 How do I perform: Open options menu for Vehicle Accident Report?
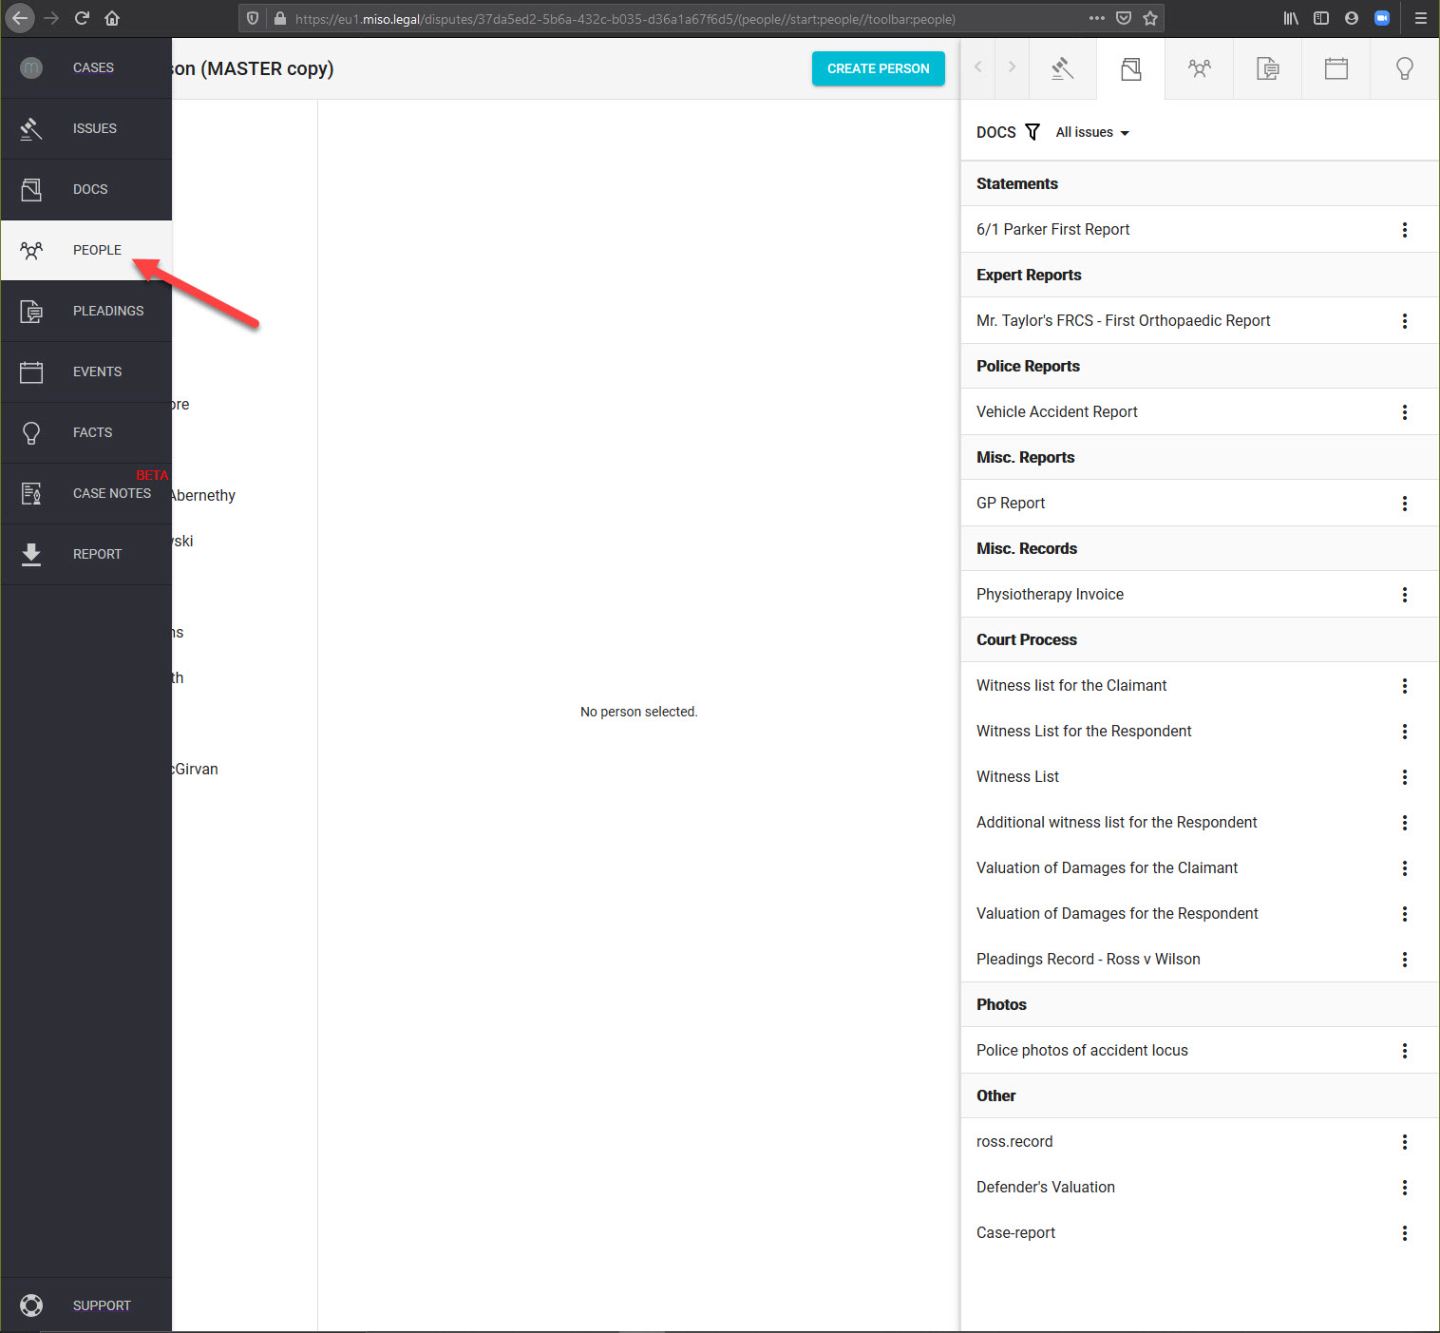(x=1404, y=412)
